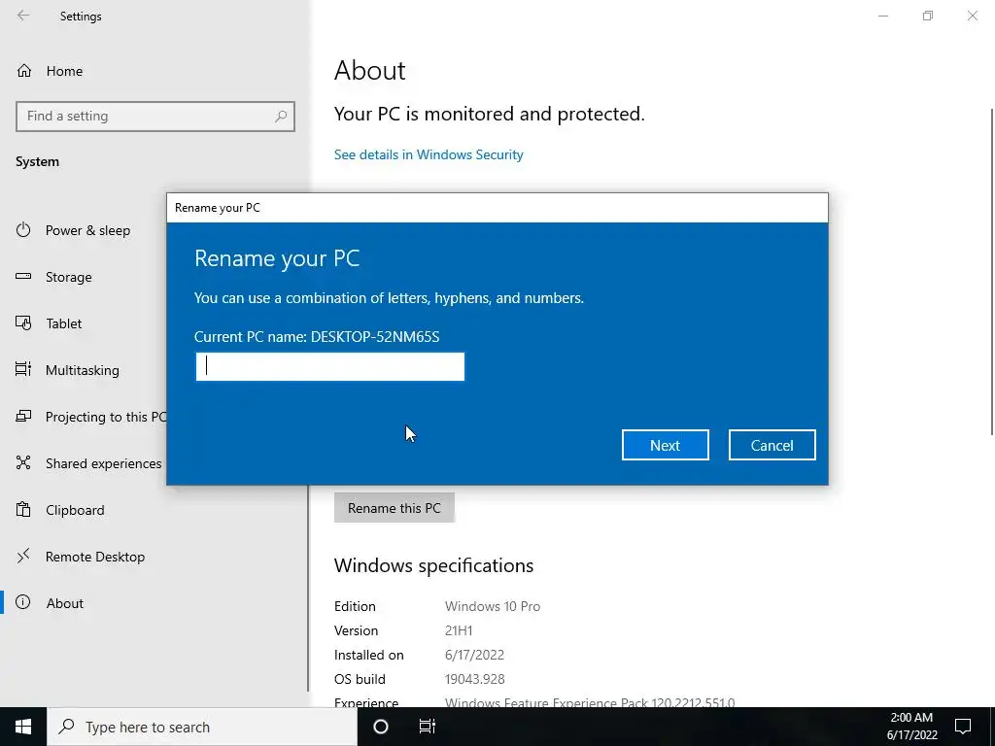
Task: Open Multitasking settings page
Action: [x=82, y=370]
